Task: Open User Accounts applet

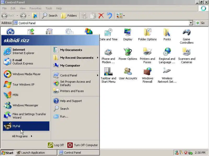Action: (x=128, y=74)
